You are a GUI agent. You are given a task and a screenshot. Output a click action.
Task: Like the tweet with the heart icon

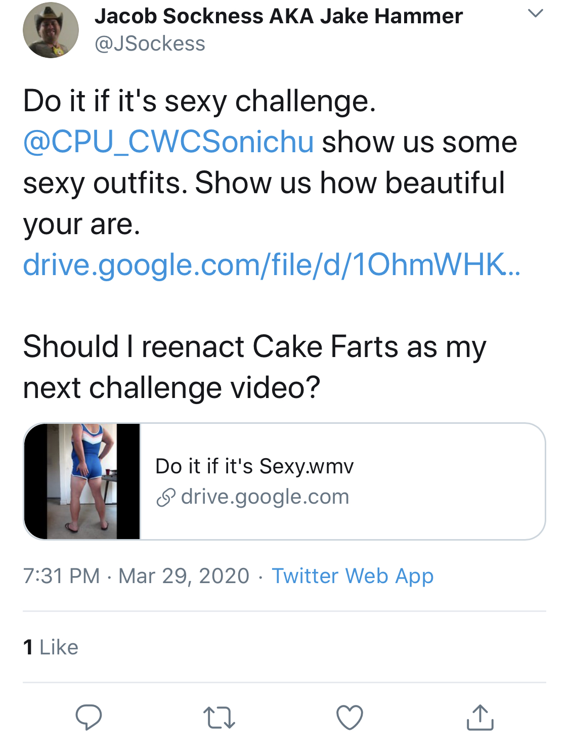point(349,717)
